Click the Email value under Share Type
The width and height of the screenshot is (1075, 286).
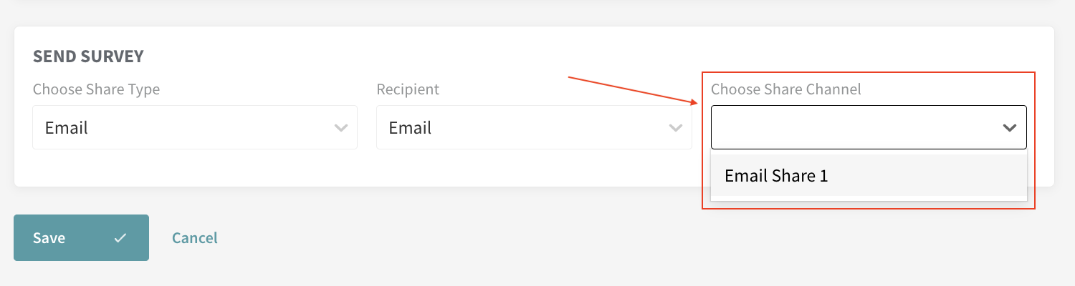pyautogui.click(x=67, y=128)
